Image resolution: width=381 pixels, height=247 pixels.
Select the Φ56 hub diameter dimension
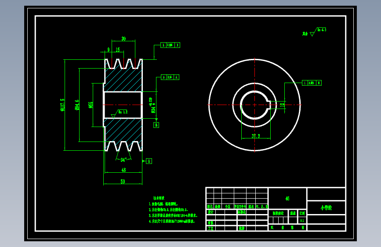[91, 105]
